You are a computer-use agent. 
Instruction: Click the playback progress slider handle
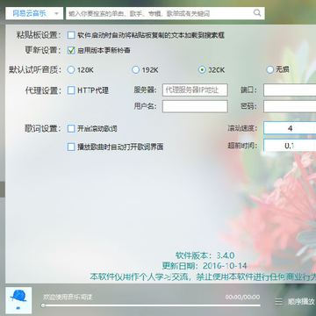point(43,305)
